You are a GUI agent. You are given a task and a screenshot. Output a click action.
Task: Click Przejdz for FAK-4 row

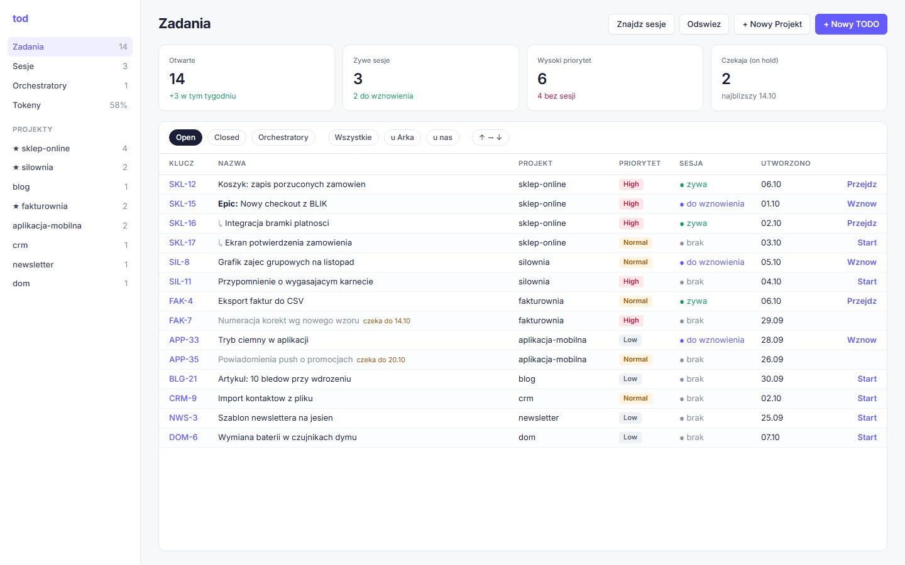point(862,301)
